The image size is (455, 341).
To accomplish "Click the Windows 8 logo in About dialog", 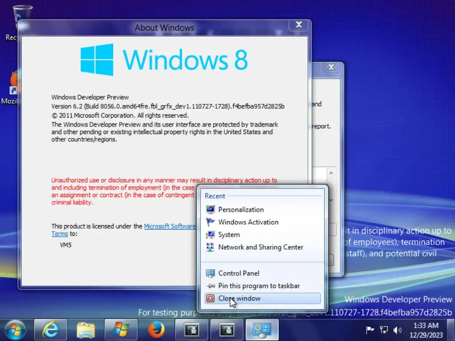I will point(164,60).
